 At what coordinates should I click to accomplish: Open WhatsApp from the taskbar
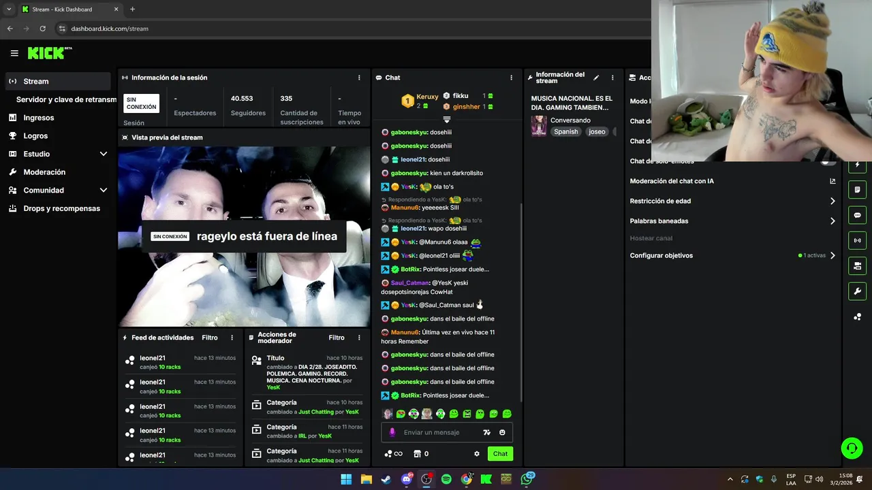coord(527,479)
